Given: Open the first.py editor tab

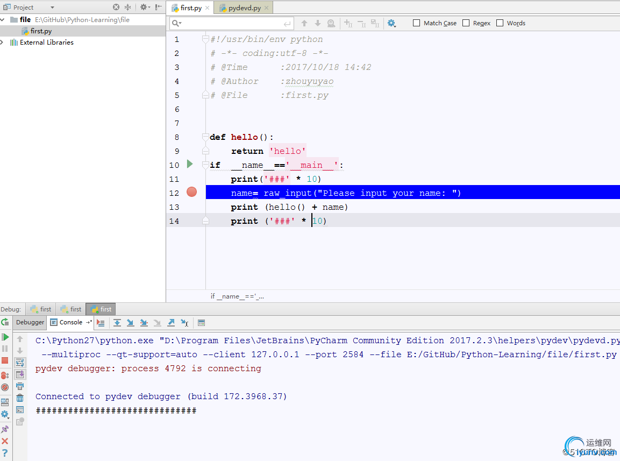Looking at the screenshot, I should [x=191, y=8].
